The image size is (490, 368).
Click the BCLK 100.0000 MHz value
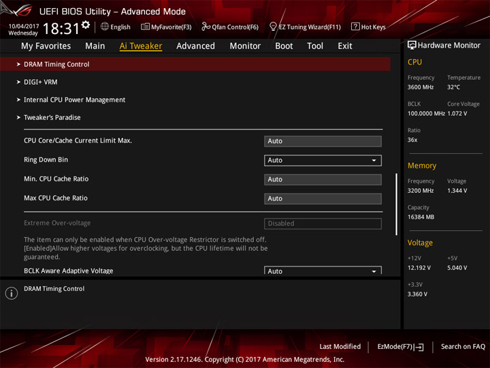[x=426, y=114]
